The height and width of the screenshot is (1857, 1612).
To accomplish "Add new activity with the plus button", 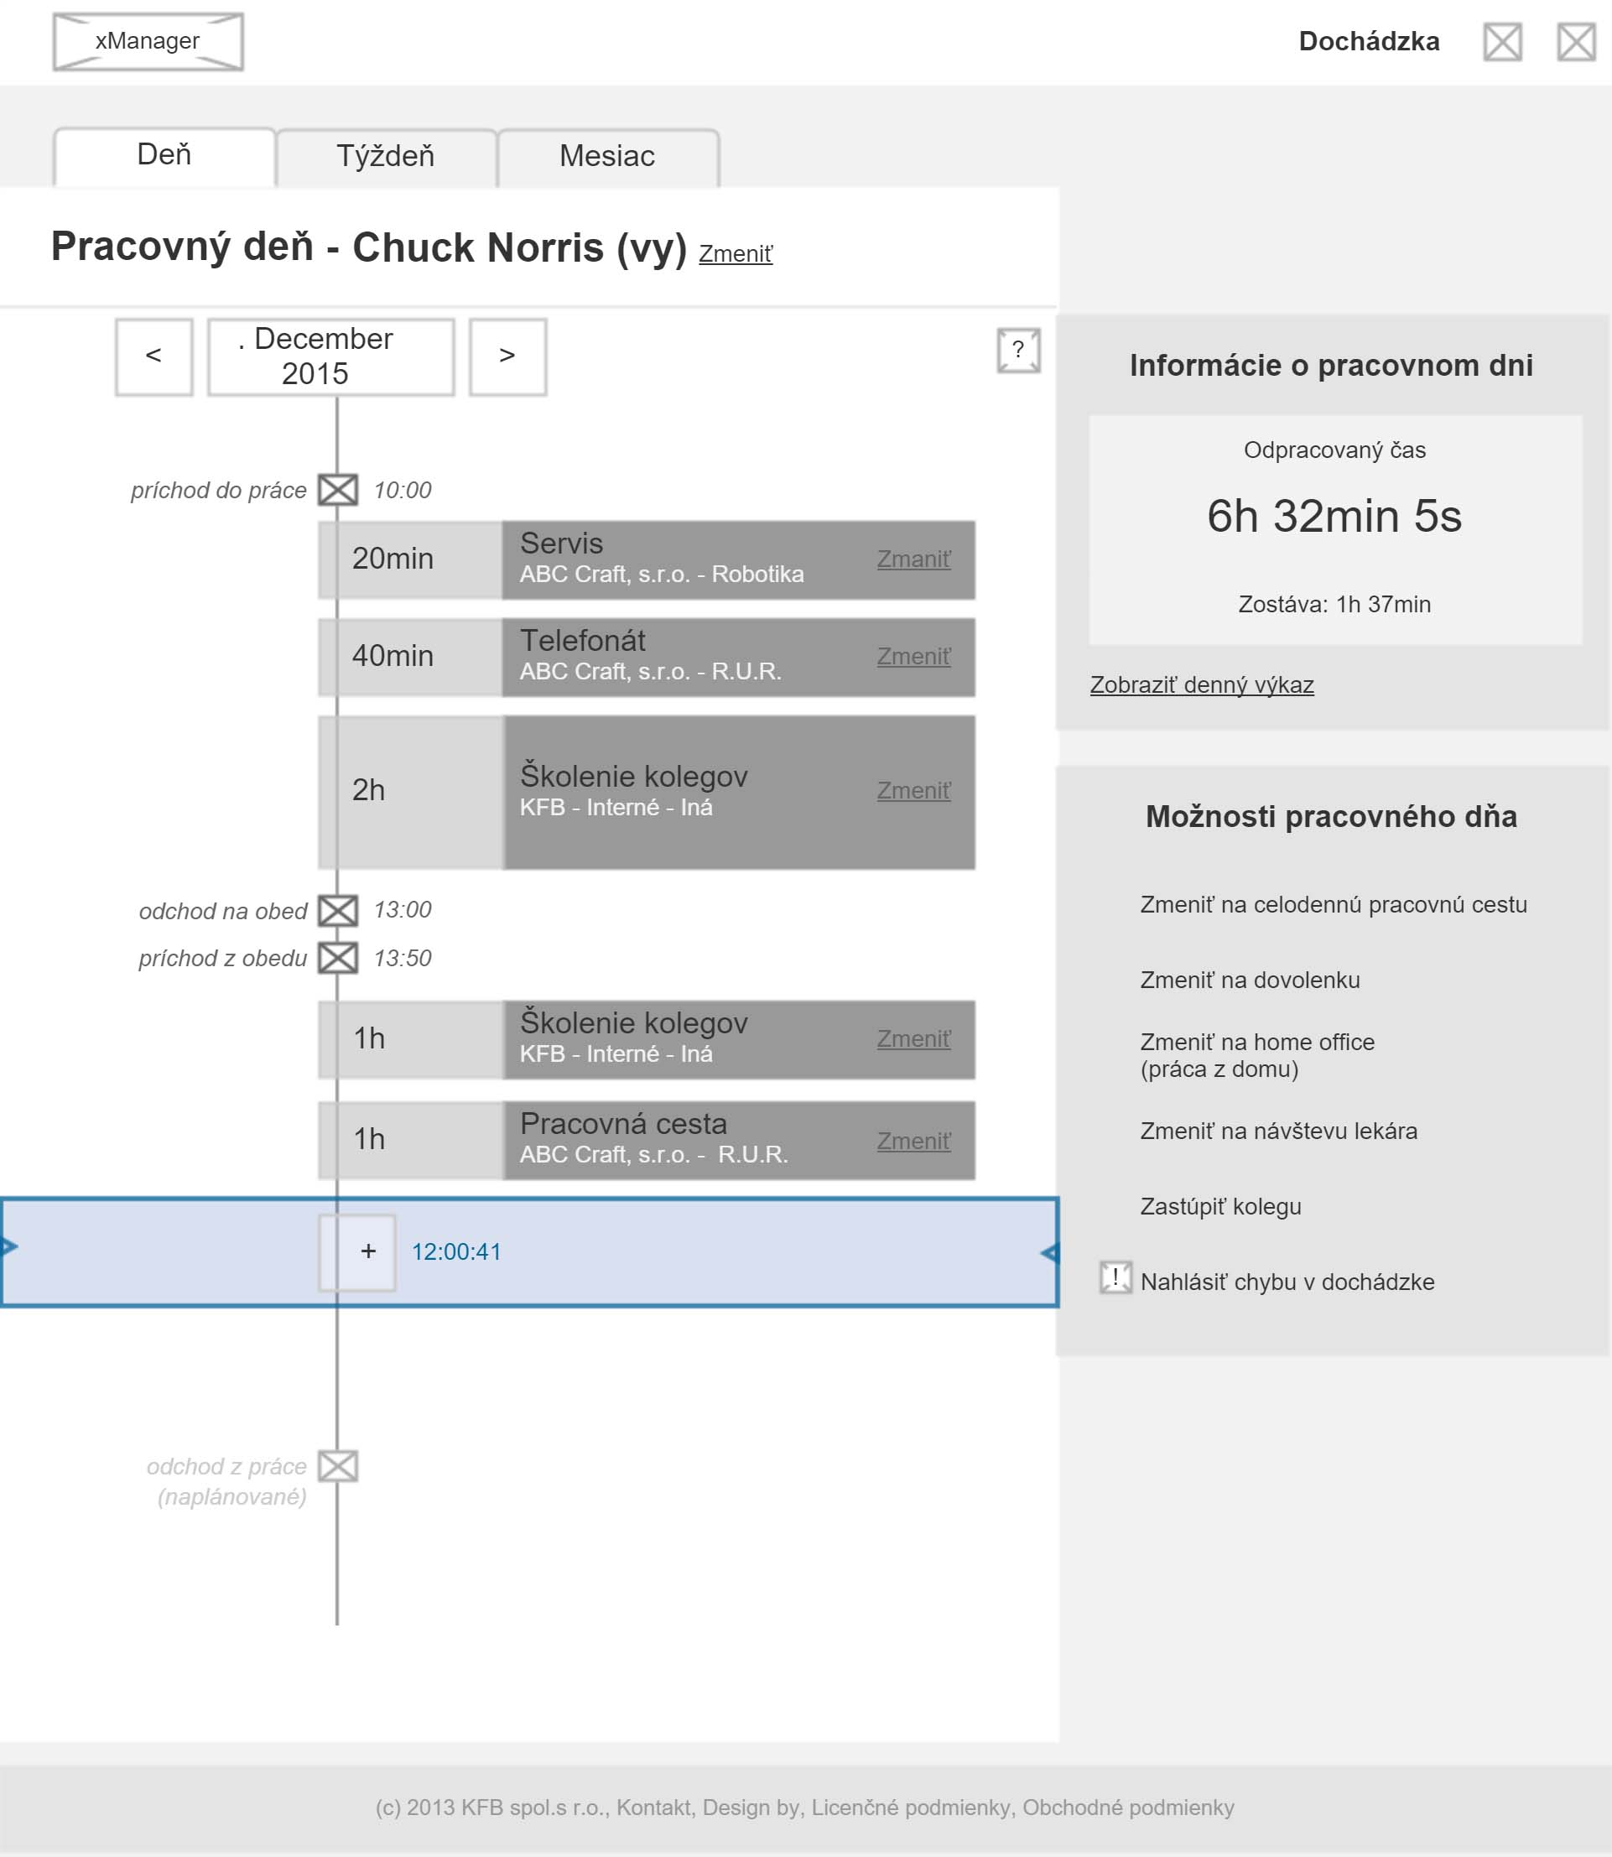I will tap(368, 1251).
